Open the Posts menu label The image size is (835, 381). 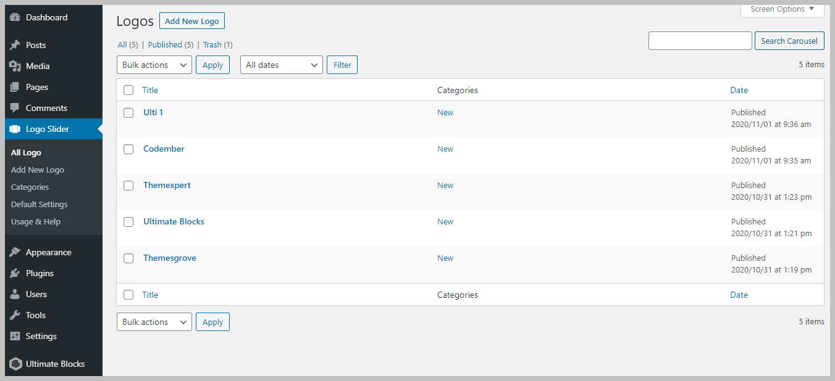point(36,45)
